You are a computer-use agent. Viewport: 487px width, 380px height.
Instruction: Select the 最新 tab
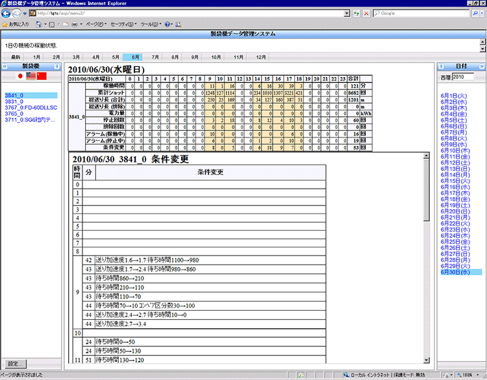[x=16, y=57]
